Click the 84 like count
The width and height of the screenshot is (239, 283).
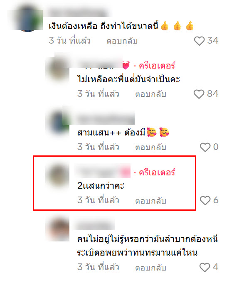213,94
